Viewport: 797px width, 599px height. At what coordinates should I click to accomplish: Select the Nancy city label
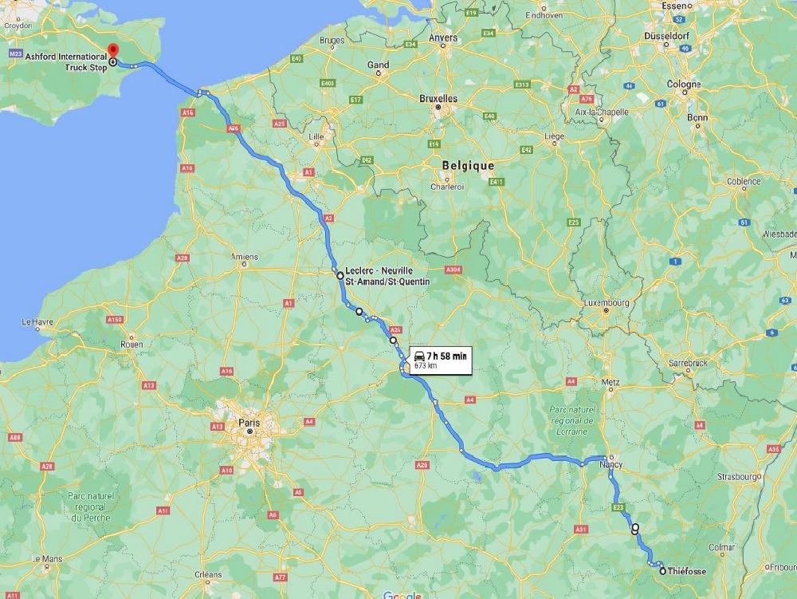611,465
